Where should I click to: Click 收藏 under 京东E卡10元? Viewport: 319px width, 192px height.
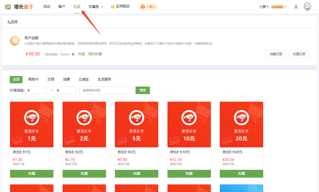coord(189,174)
